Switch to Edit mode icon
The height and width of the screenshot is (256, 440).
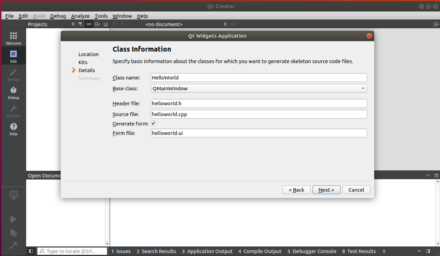click(13, 56)
